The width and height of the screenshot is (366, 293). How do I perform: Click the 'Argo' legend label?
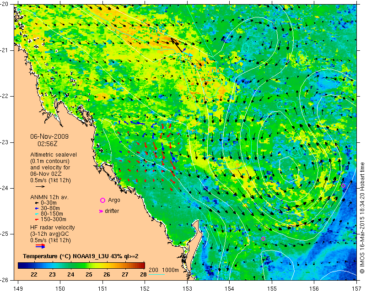pyautogui.click(x=114, y=200)
